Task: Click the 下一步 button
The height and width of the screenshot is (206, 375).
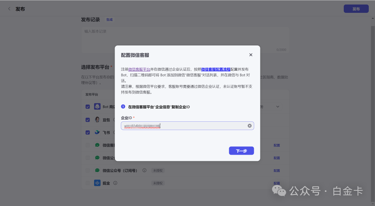Action: 241,151
